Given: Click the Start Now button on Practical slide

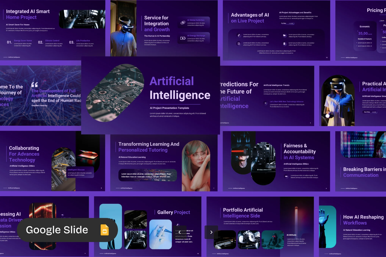Looking at the screenshot, I should tap(370, 112).
